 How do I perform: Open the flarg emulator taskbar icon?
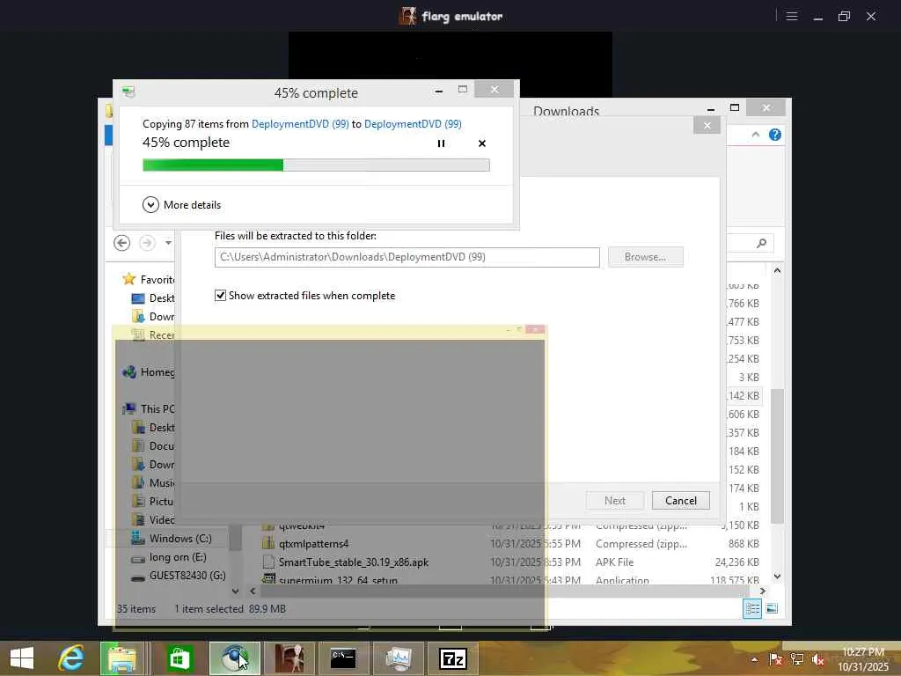point(290,658)
